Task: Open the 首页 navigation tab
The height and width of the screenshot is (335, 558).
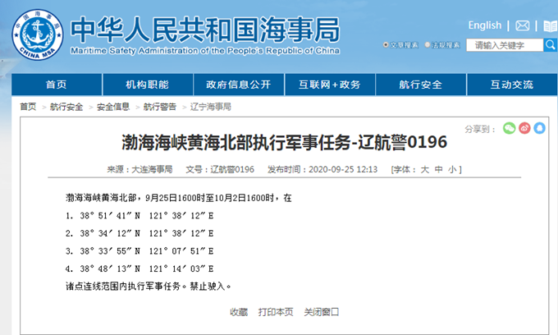Action: coord(57,85)
